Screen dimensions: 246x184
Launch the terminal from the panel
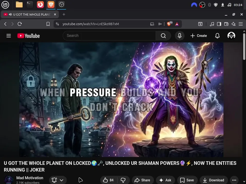click(x=30, y=5)
